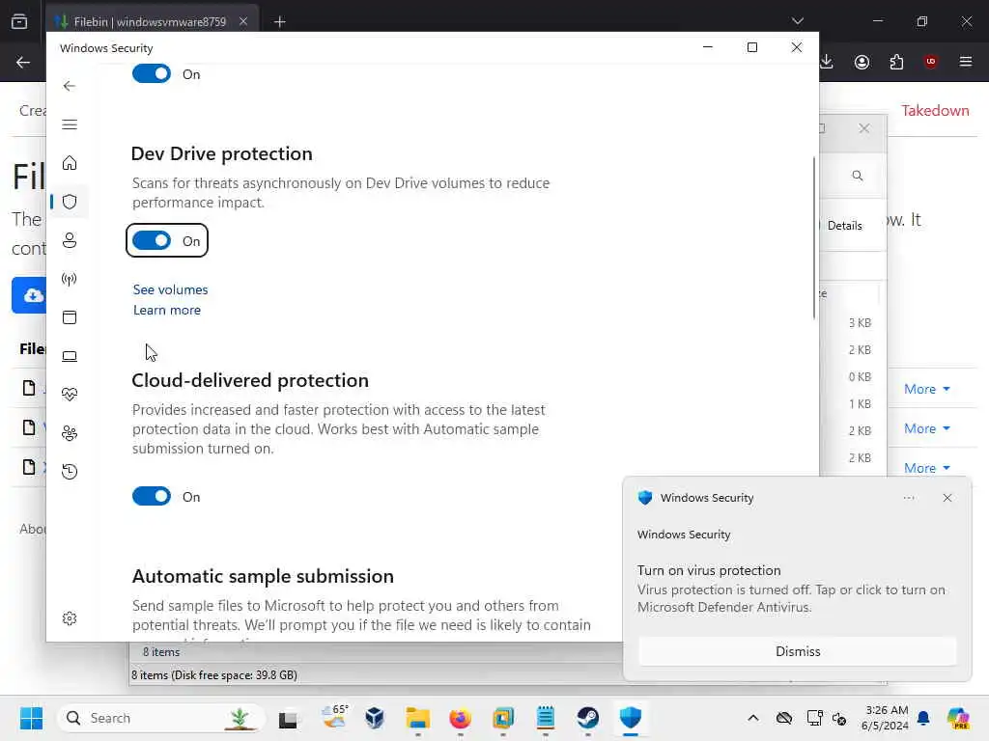
Task: Open the Windows Security hamburger menu
Action: click(70, 124)
